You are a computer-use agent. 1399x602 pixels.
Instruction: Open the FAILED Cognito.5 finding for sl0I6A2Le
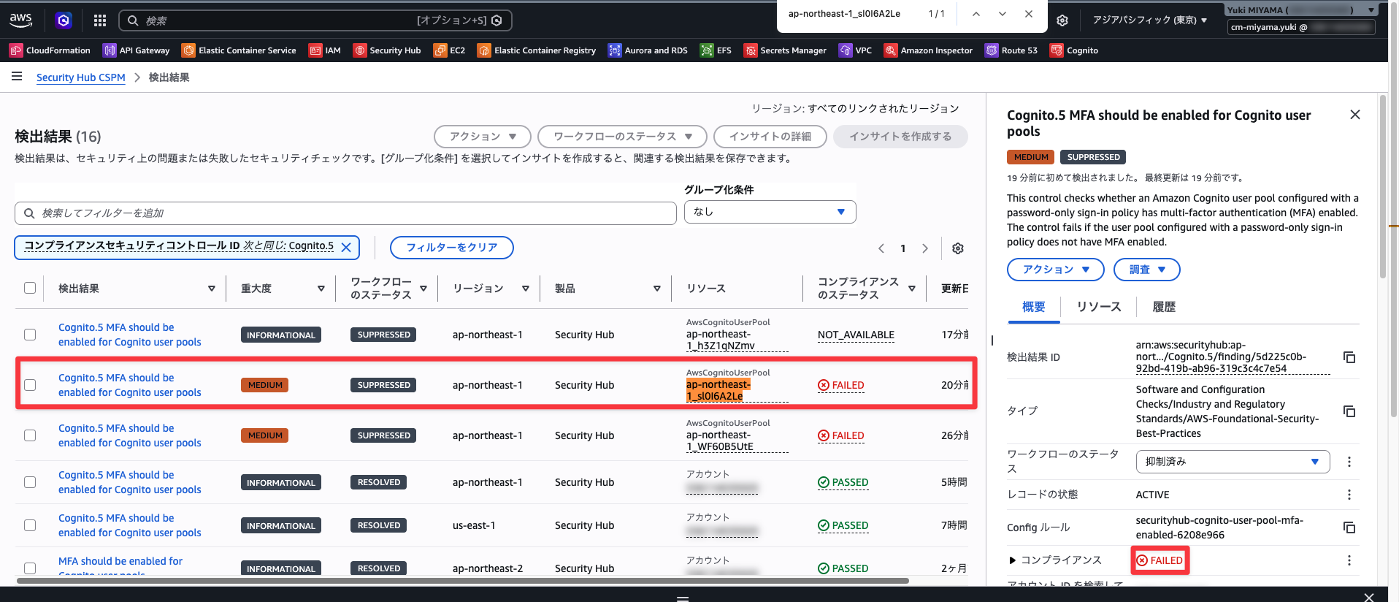pos(130,385)
